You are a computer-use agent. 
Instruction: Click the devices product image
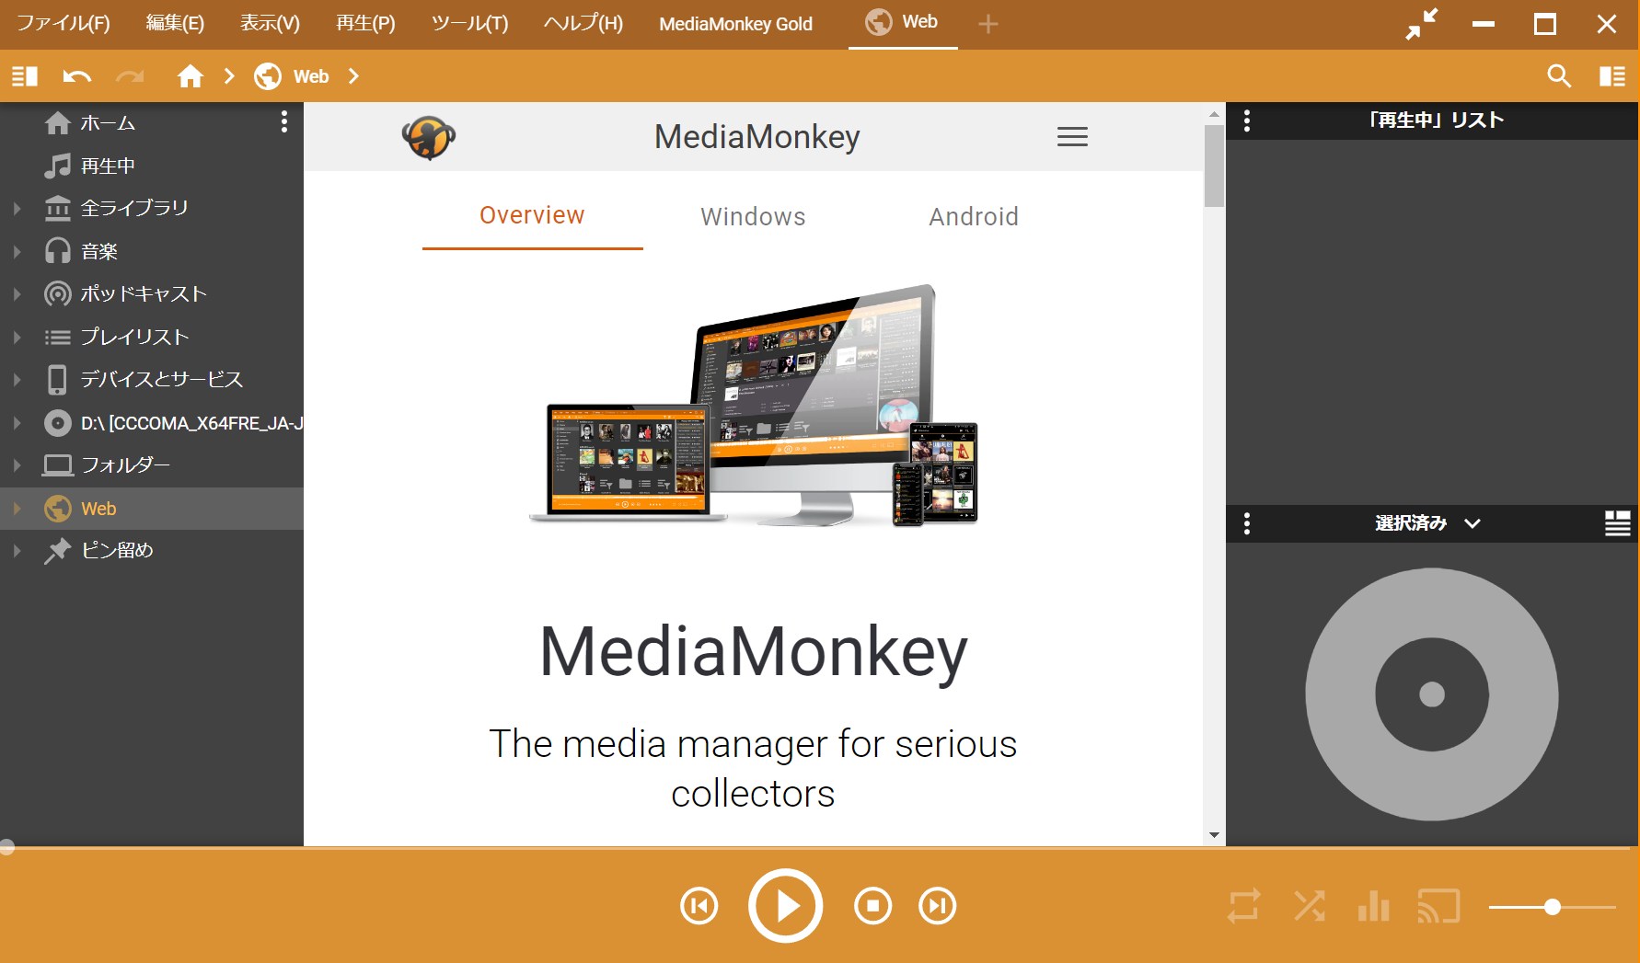point(754,406)
